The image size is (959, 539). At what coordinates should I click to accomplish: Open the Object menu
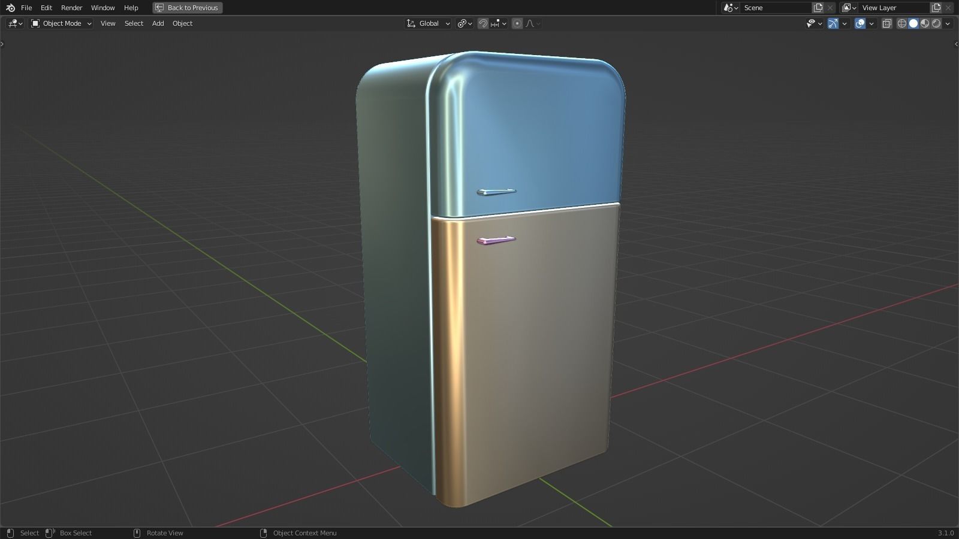(182, 23)
